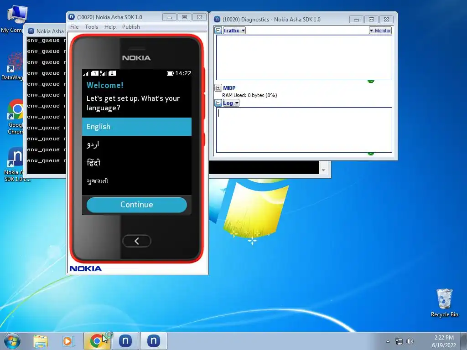
Task: Open the Recycle Bin
Action: (x=444, y=303)
